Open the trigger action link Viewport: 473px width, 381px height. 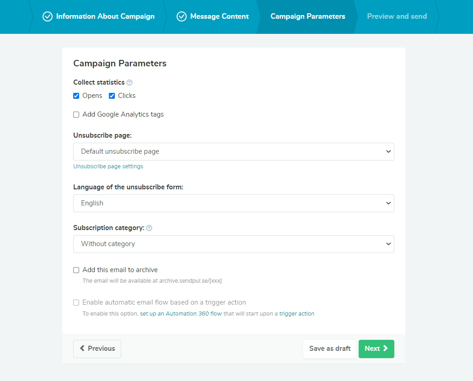coord(296,313)
